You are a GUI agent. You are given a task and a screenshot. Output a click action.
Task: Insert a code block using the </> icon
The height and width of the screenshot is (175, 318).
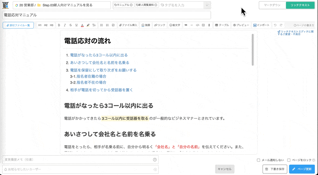[x=198, y=25]
